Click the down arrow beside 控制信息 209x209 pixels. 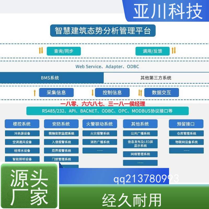pyautogui.click(x=93, y=93)
